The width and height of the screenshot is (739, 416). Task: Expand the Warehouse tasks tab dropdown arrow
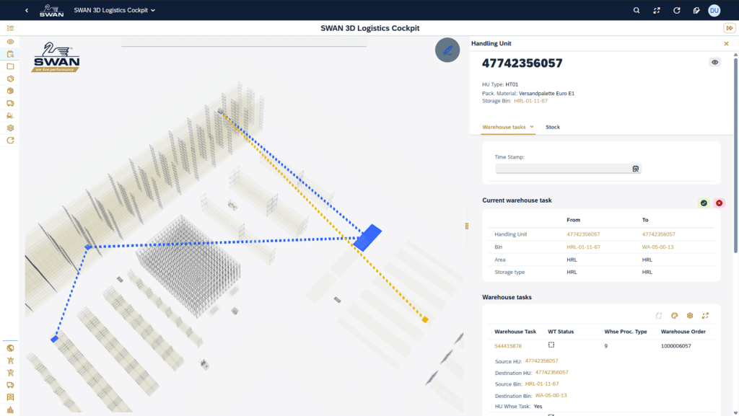click(x=532, y=127)
